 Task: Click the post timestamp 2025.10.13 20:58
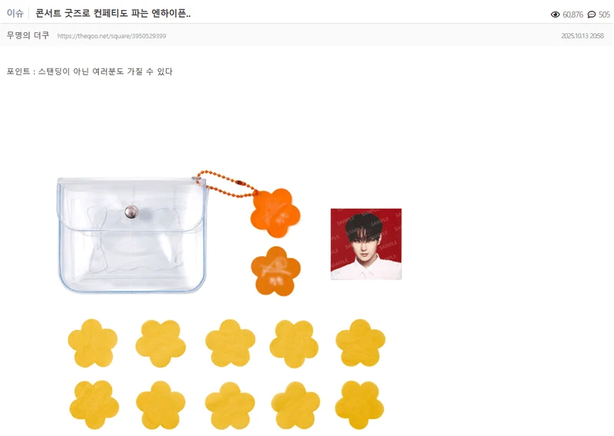pyautogui.click(x=583, y=35)
